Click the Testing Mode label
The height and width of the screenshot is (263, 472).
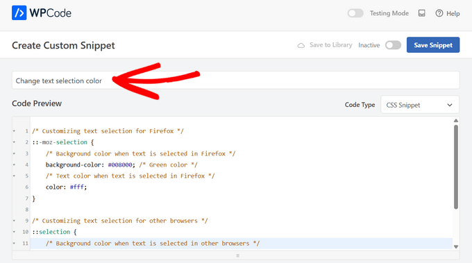click(389, 13)
